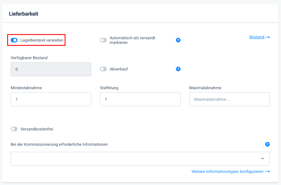The width and height of the screenshot is (281, 185).
Task: Open the Kommissionierung required information select box
Action: pyautogui.click(x=135, y=158)
